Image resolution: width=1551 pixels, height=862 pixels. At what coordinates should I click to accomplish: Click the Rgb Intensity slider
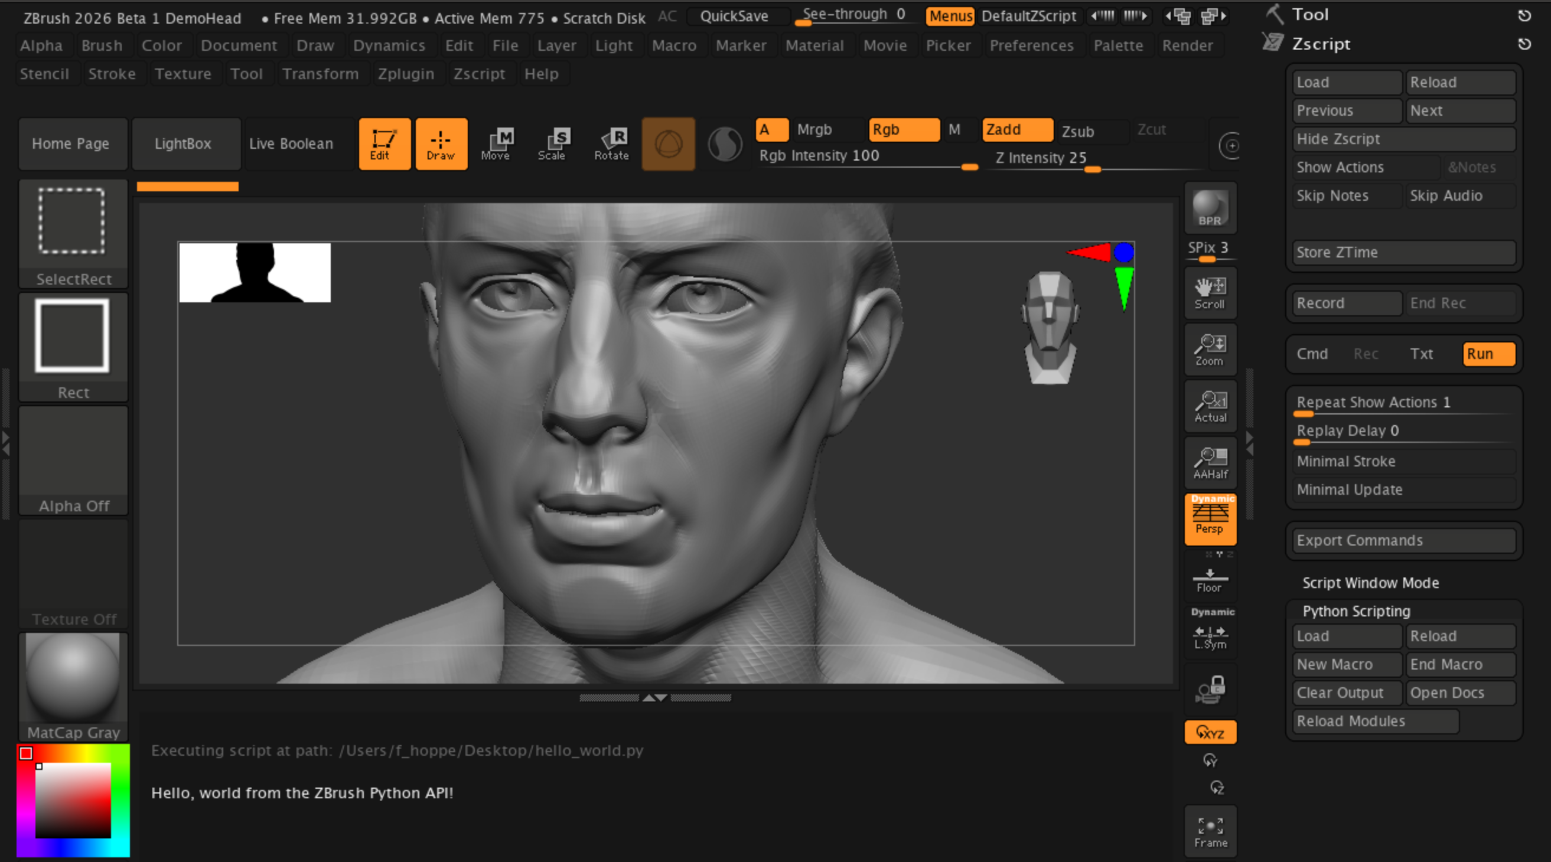(x=867, y=158)
